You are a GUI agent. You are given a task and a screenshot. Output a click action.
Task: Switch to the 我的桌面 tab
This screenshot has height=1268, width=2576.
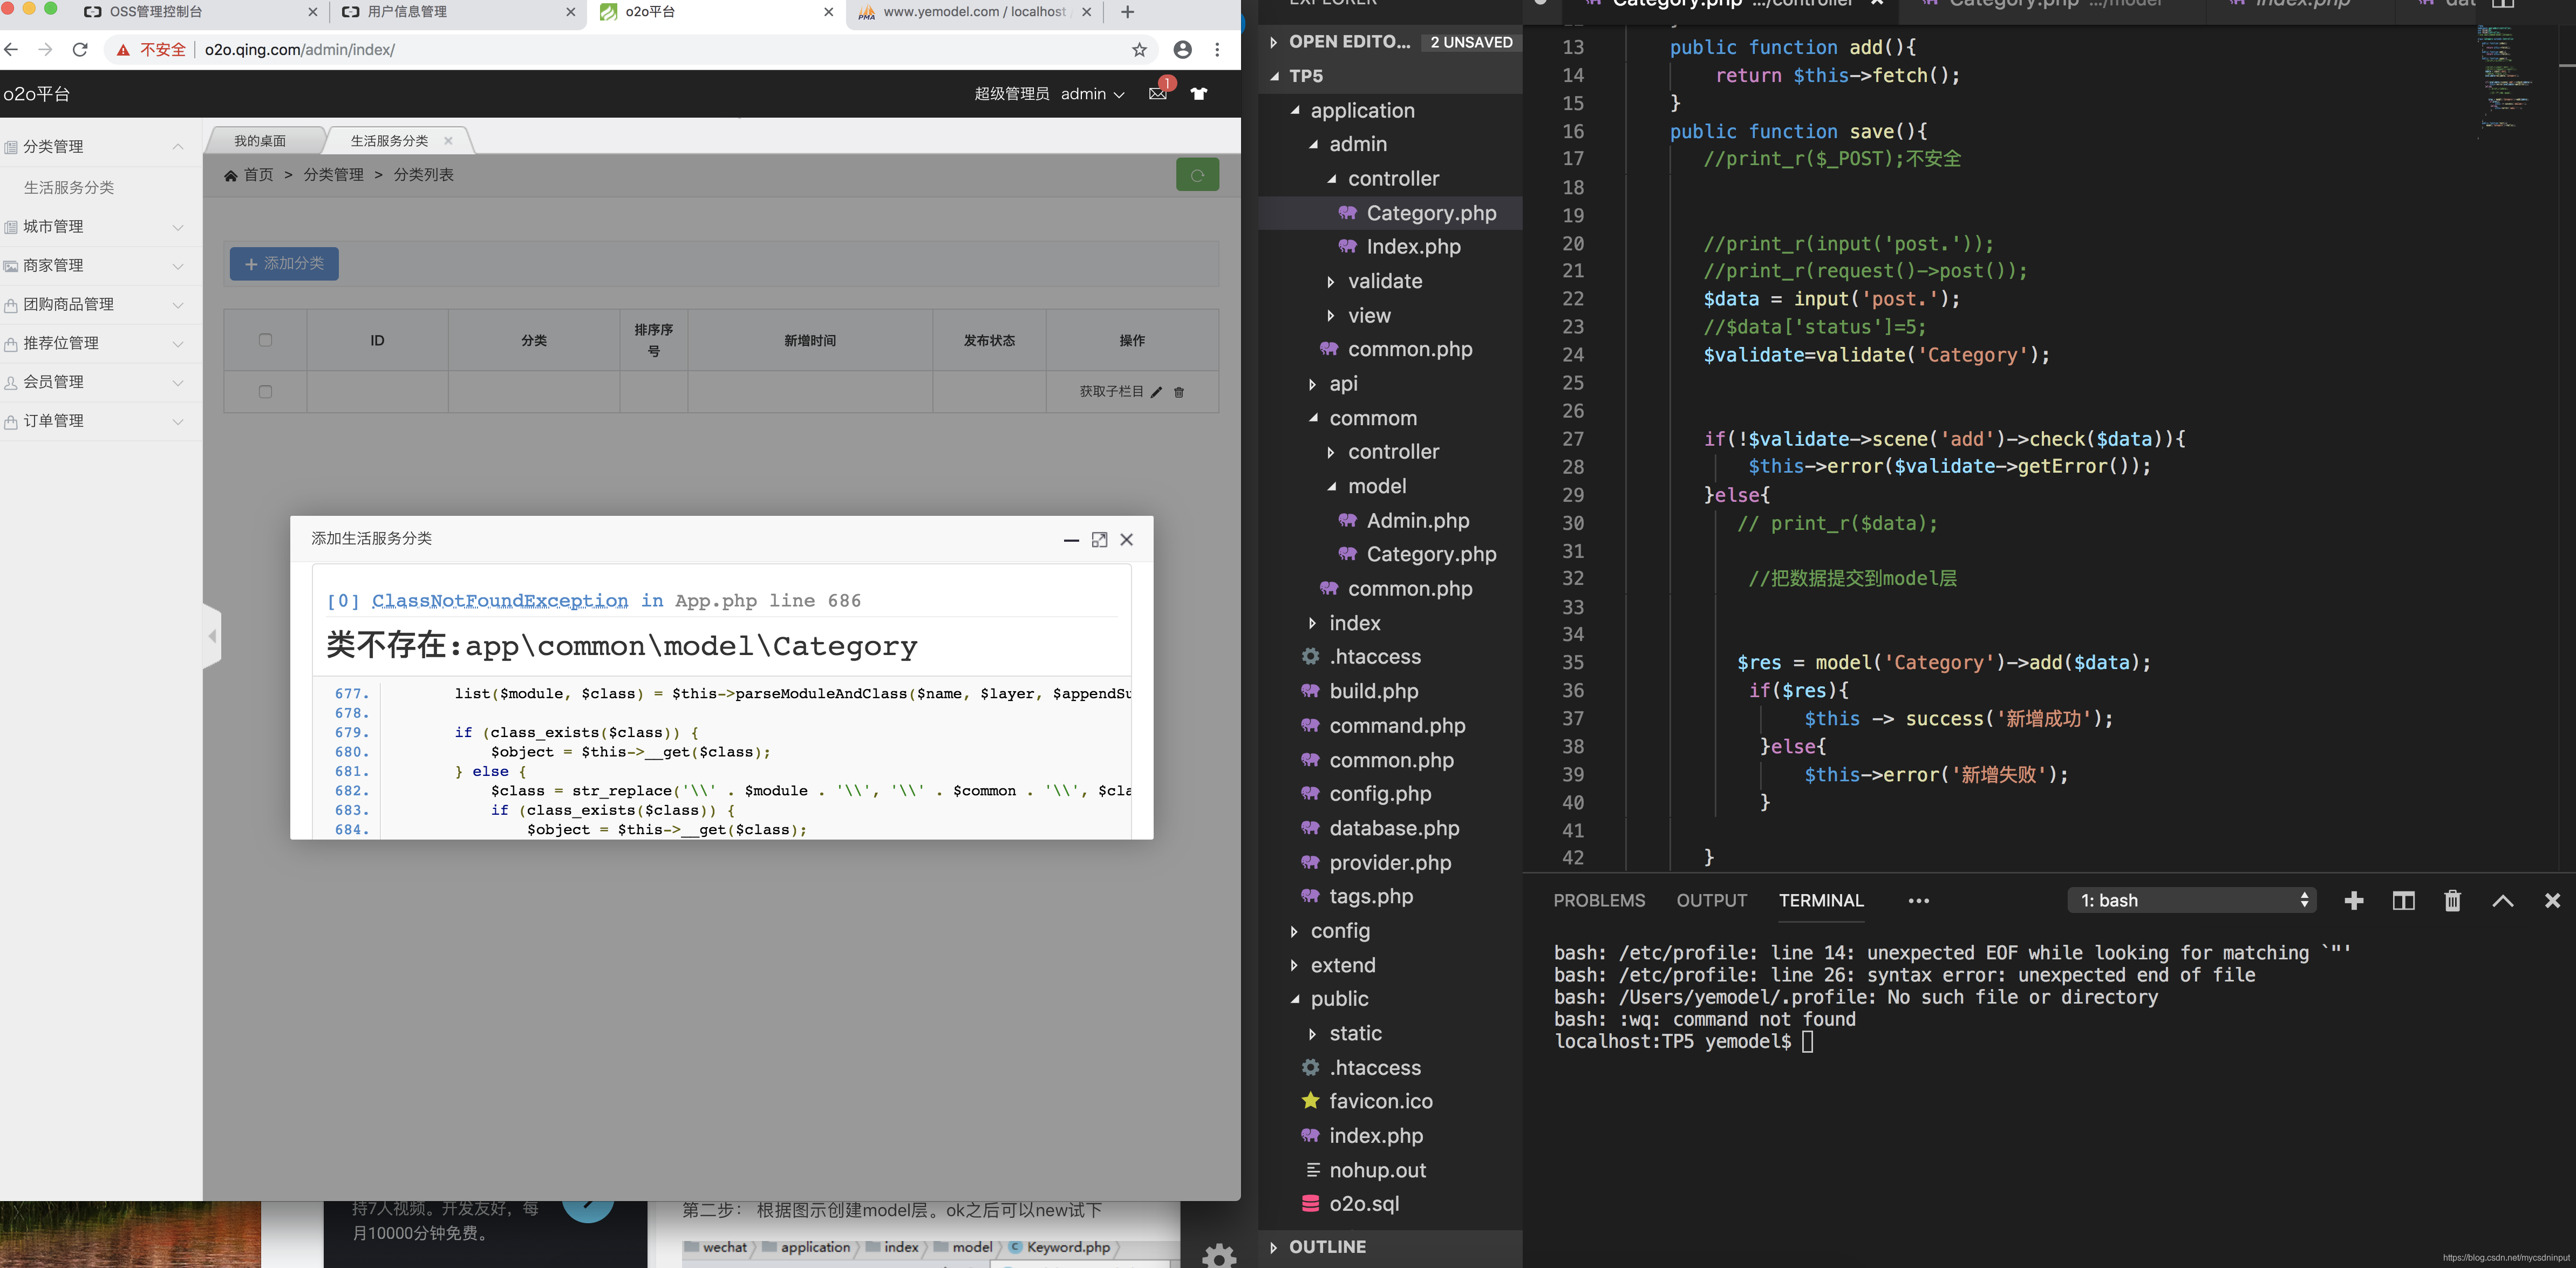[260, 141]
